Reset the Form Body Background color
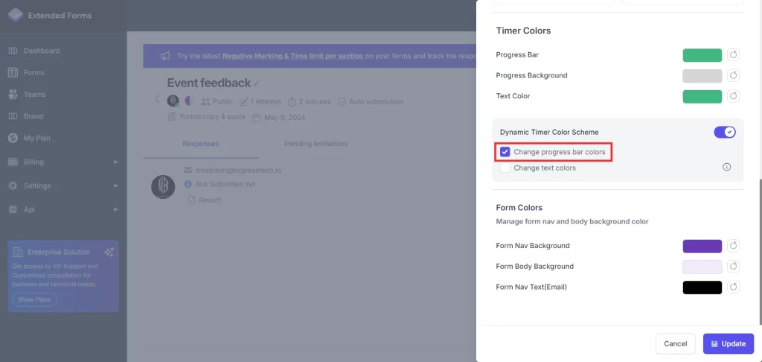 [x=733, y=266]
